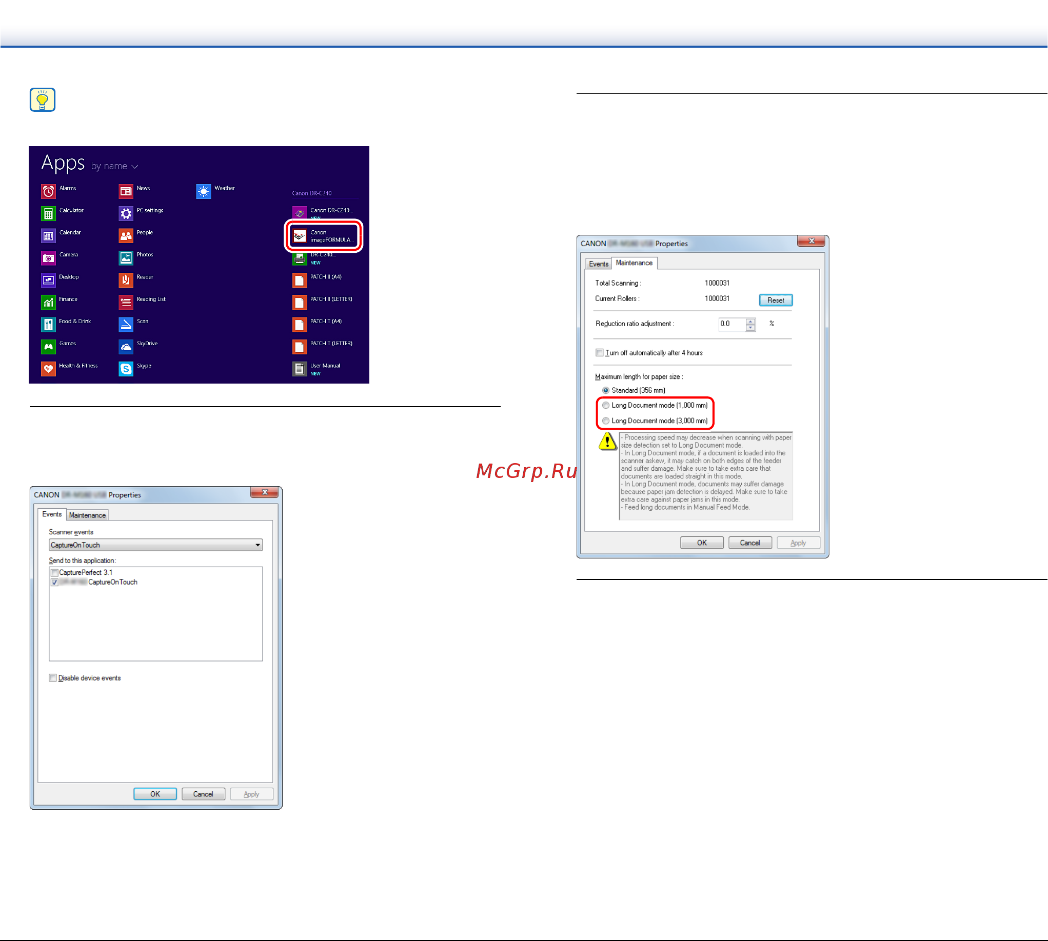
Task: Open the Calendar app icon
Action: point(48,236)
